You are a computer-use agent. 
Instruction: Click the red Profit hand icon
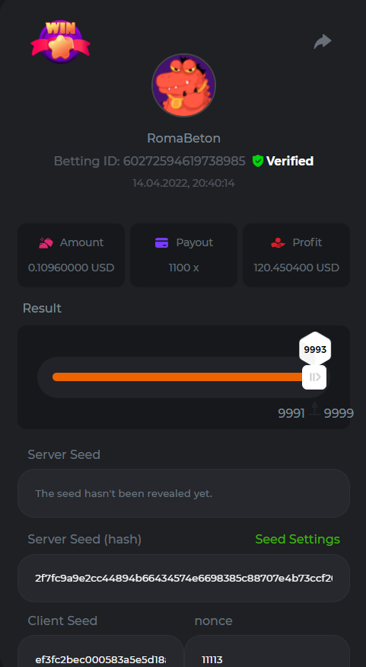[278, 242]
